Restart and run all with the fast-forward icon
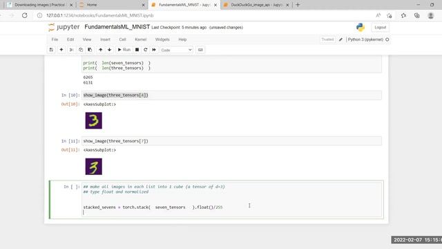The height and width of the screenshot is (249, 442). (154, 50)
